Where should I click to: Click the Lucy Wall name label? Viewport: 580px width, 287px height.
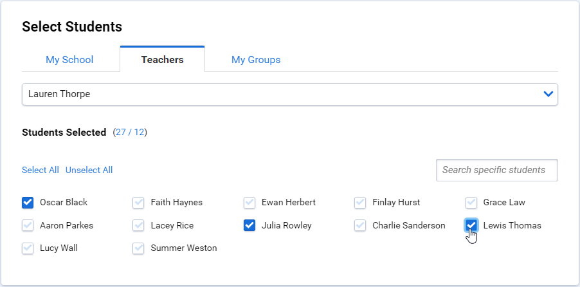click(x=59, y=248)
